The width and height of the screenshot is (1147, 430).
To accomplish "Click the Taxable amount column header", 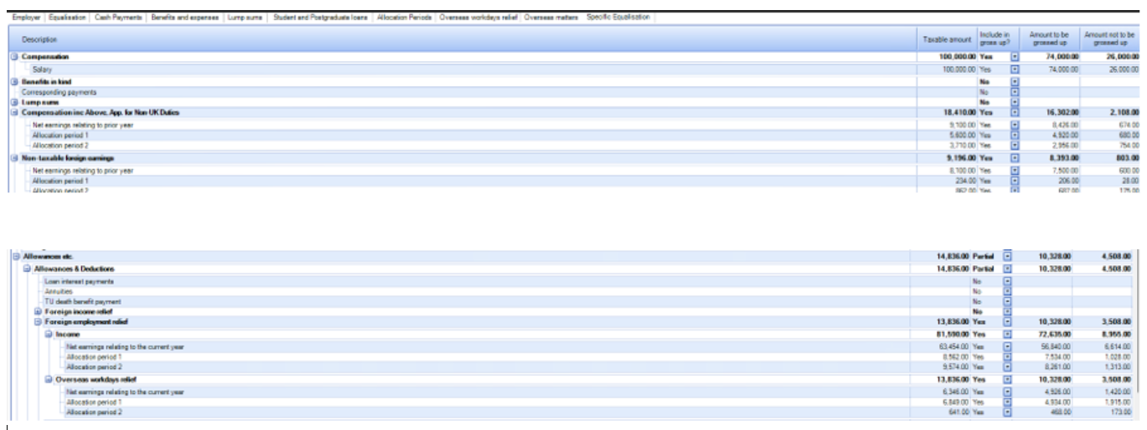I will pyautogui.click(x=947, y=38).
